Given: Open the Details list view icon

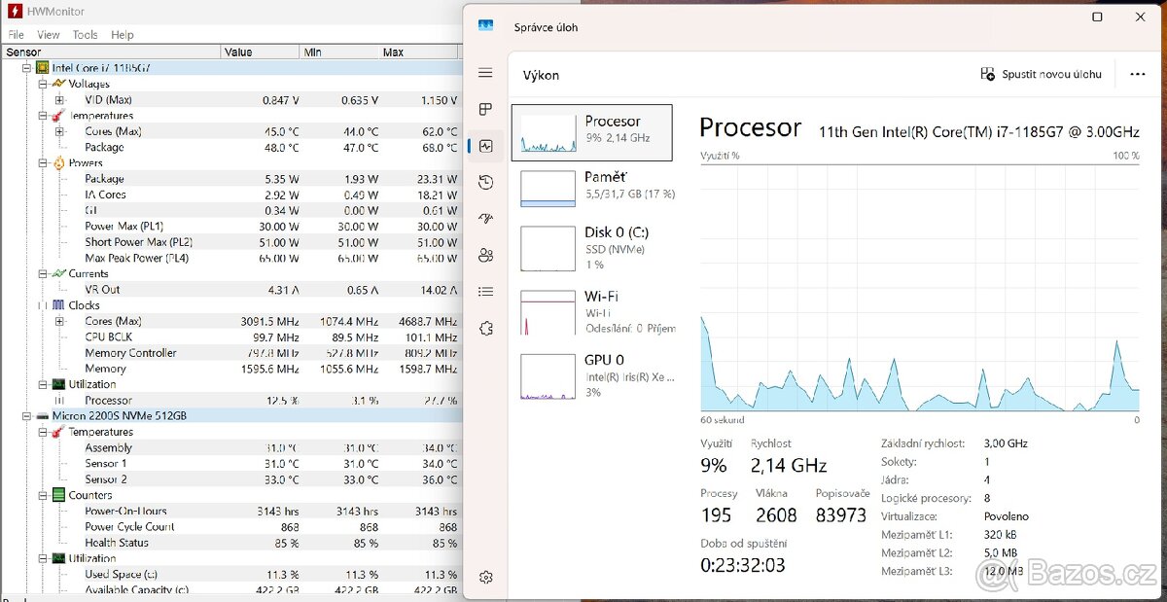Looking at the screenshot, I should point(486,292).
